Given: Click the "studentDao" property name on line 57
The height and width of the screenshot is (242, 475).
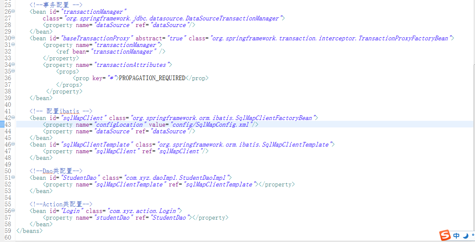Looking at the screenshot, I should 113,218.
